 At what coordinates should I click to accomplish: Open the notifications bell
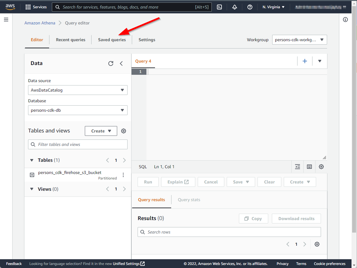(234, 7)
